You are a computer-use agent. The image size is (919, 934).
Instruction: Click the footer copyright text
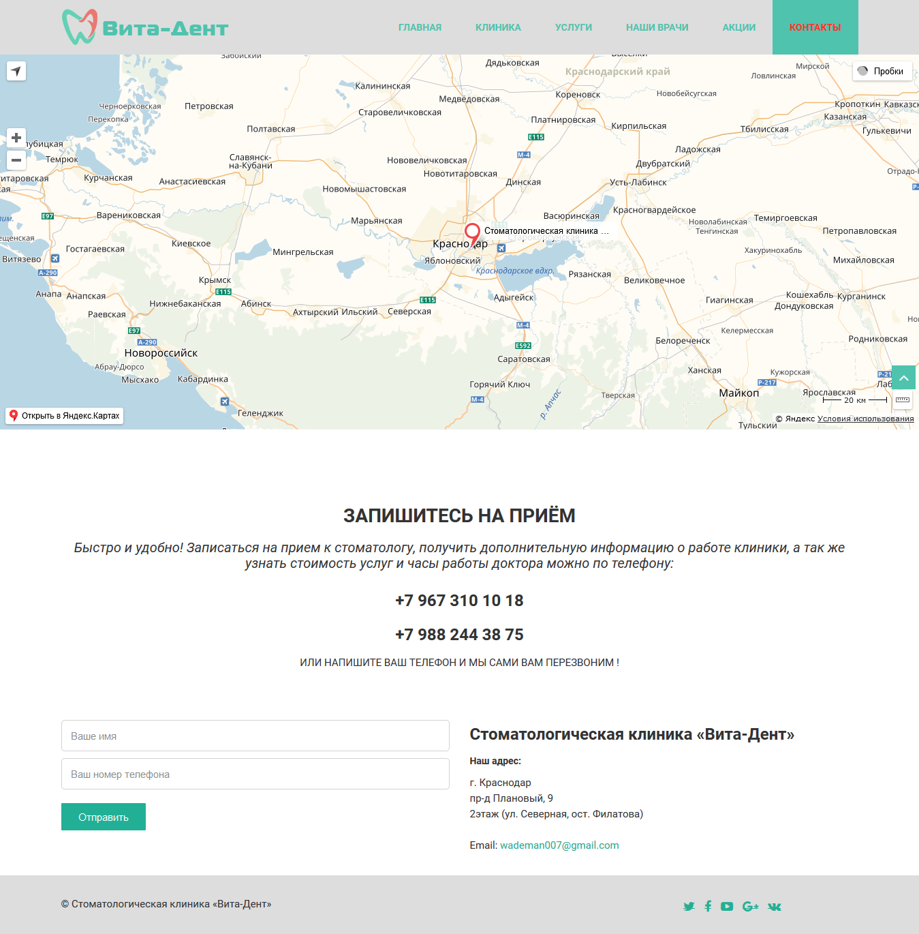tap(166, 904)
